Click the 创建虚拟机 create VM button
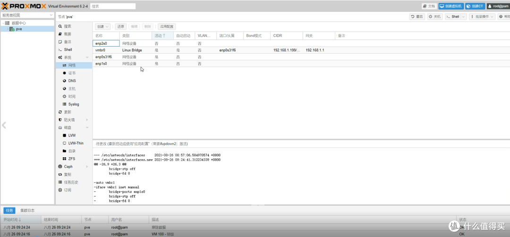The height and width of the screenshot is (237, 510). [x=451, y=6]
